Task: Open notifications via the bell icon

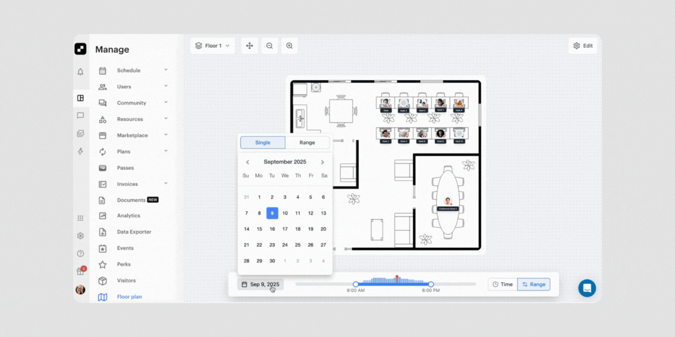Action: (80, 72)
